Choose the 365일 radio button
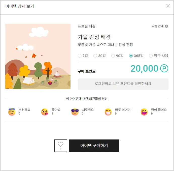This screenshot has height=171, width=174. tap(131, 56)
